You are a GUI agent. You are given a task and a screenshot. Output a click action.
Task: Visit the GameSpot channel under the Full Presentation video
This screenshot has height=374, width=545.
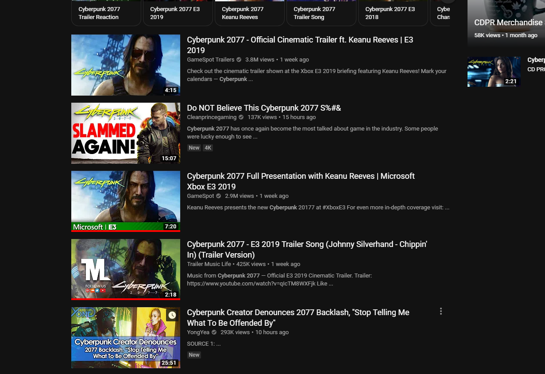click(x=201, y=196)
